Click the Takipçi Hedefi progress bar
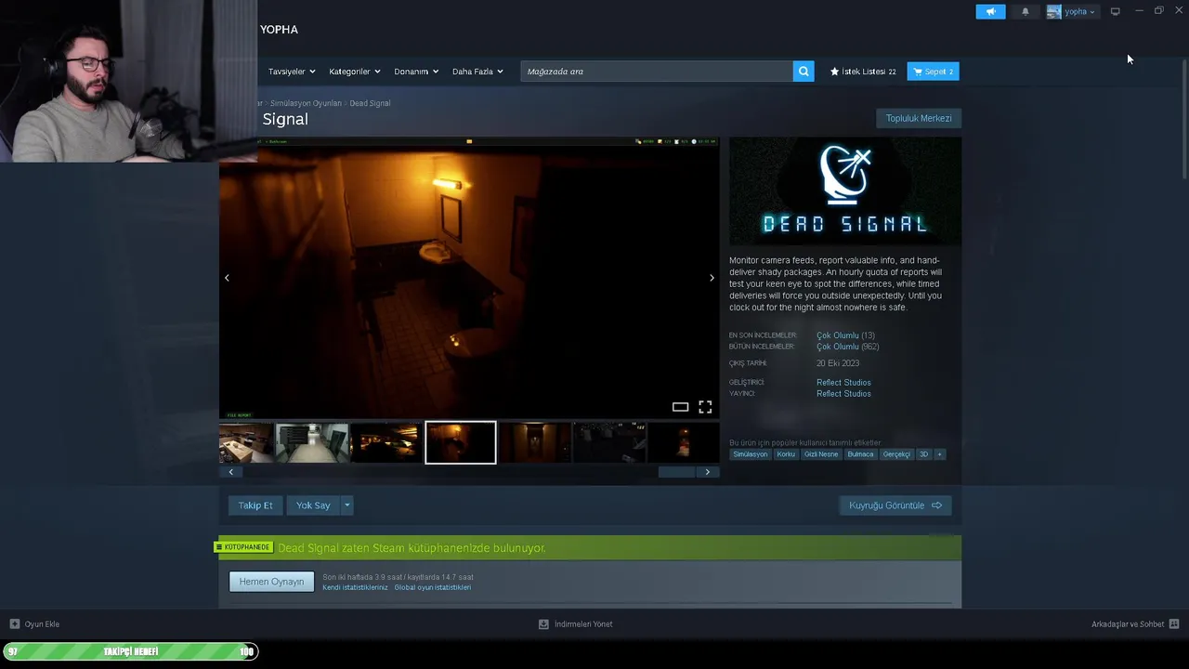Image resolution: width=1189 pixels, height=669 pixels. point(130,651)
